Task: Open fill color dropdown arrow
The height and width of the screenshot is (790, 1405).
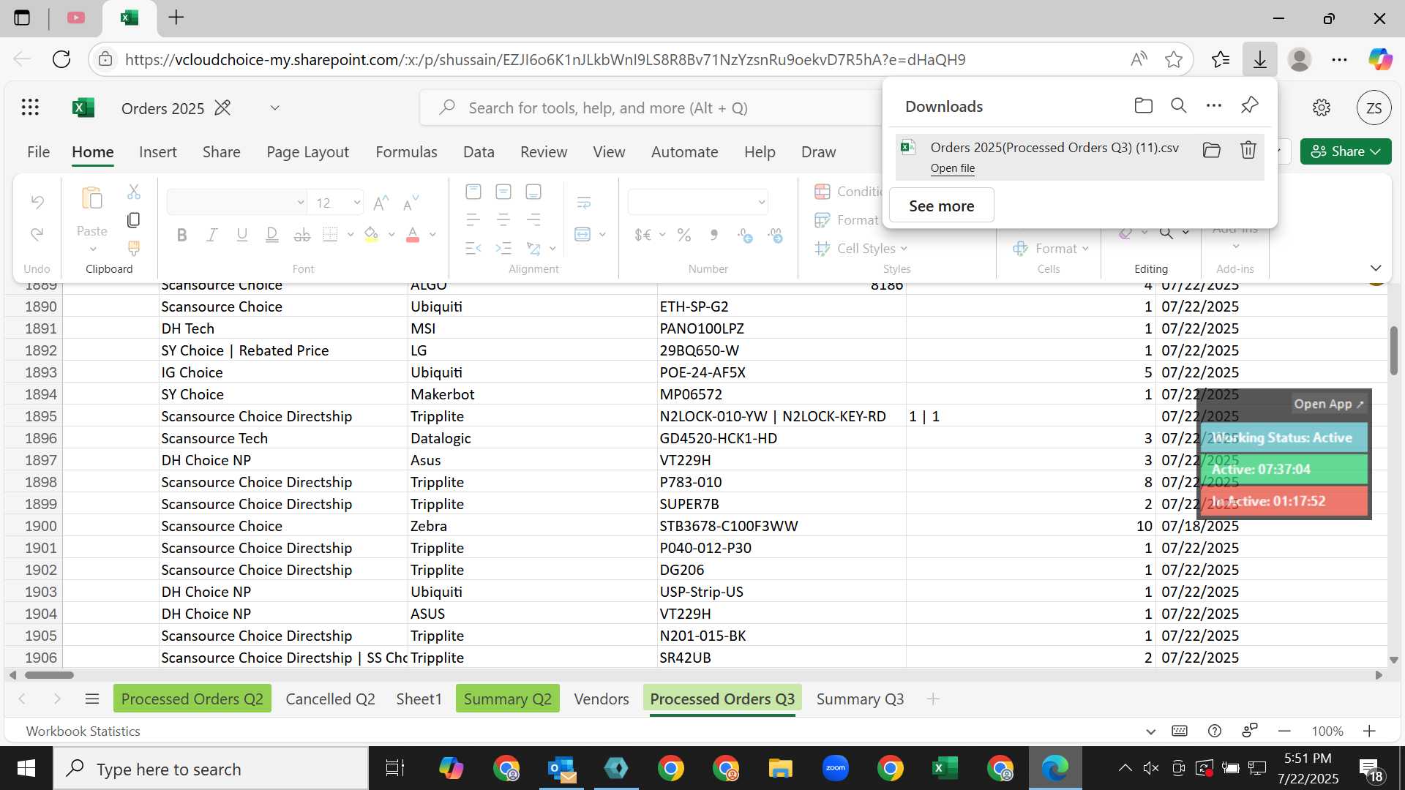Action: (x=391, y=235)
